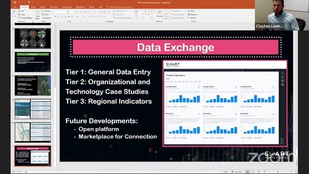Screen dimensions: 309x174
Task: Switch to the Review tab
Action: 91,7
